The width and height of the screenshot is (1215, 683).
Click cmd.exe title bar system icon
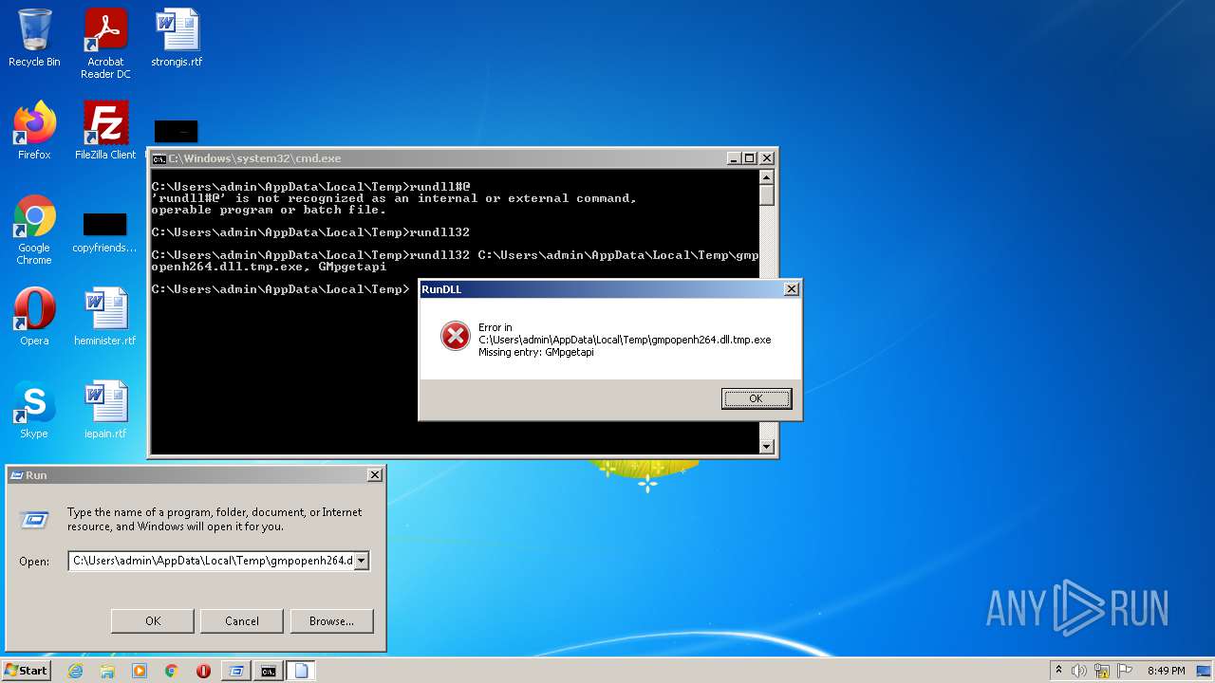click(x=159, y=158)
